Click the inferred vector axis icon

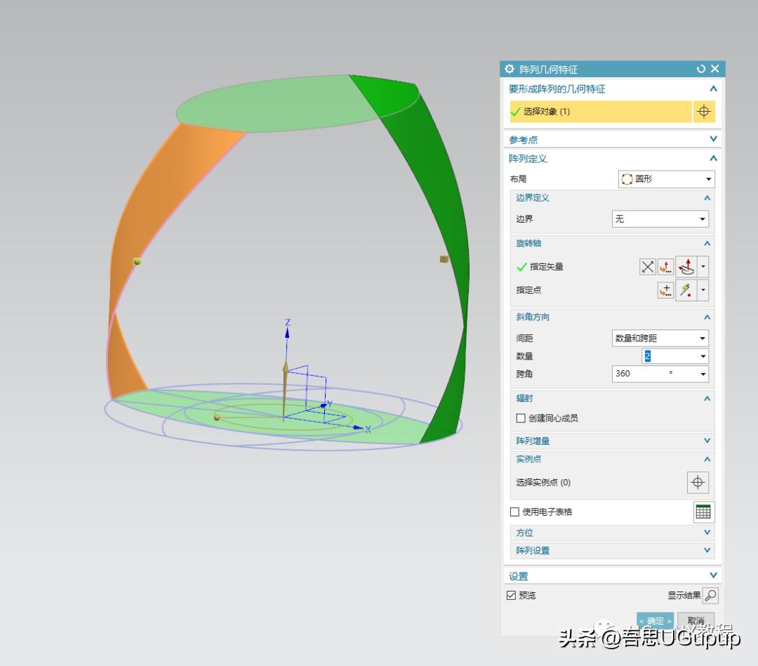pos(686,267)
